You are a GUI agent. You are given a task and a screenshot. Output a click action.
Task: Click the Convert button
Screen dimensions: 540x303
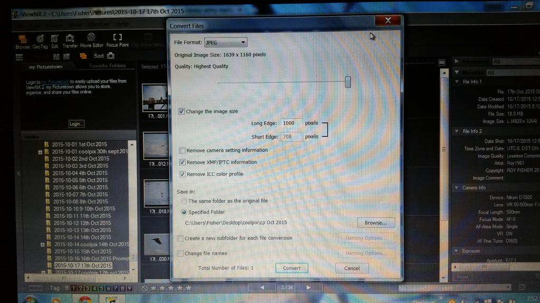[292, 268]
